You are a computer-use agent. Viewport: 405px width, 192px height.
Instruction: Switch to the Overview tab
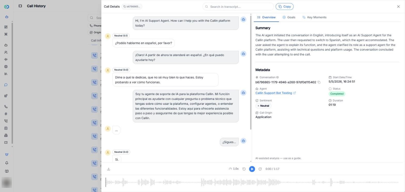coord(266,17)
